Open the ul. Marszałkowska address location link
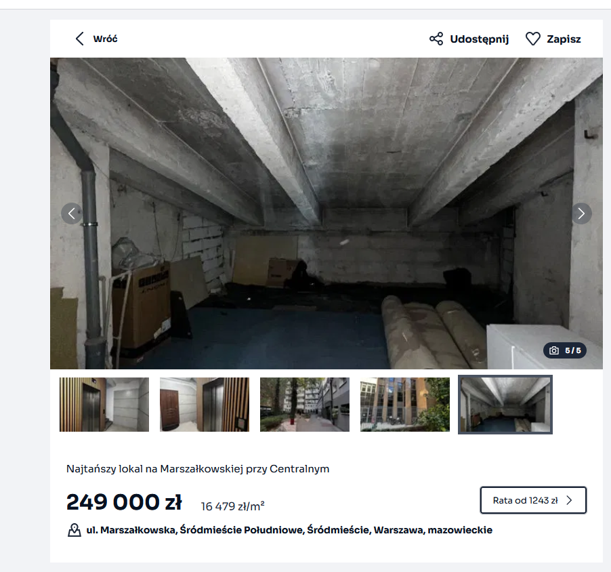 coord(289,530)
